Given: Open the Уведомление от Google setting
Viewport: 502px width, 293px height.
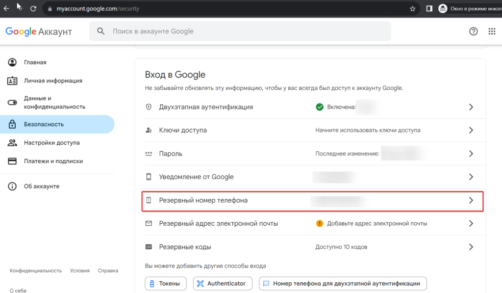Looking at the screenshot, I should pyautogui.click(x=314, y=177).
